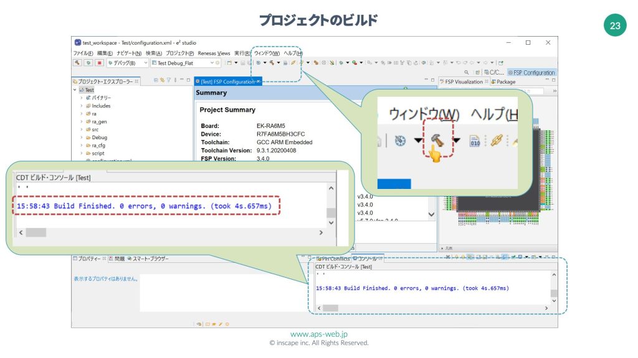This screenshot has height=358, width=638.
Task: Expand the ra_cfg folder
Action: pos(82,145)
